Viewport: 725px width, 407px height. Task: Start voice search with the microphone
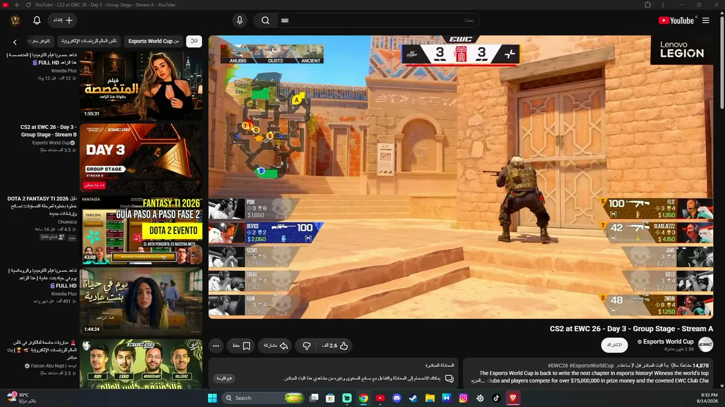coord(240,20)
